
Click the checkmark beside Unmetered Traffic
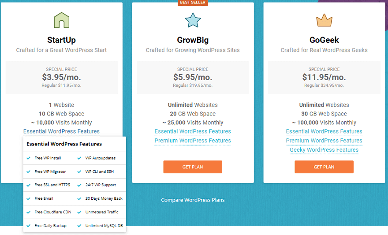click(79, 212)
